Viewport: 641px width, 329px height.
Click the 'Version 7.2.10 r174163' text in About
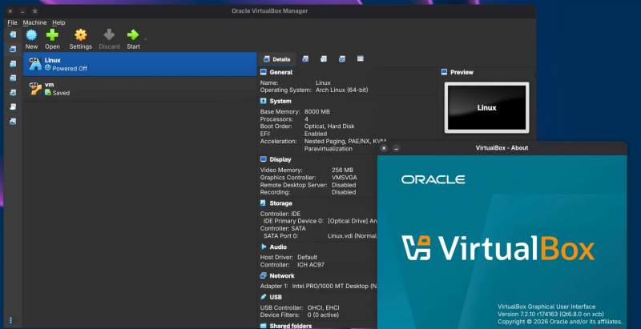[529, 315]
